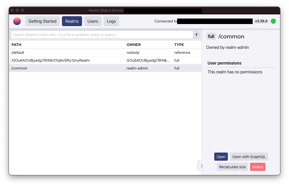
Task: Delete the /common realm
Action: tap(258, 167)
